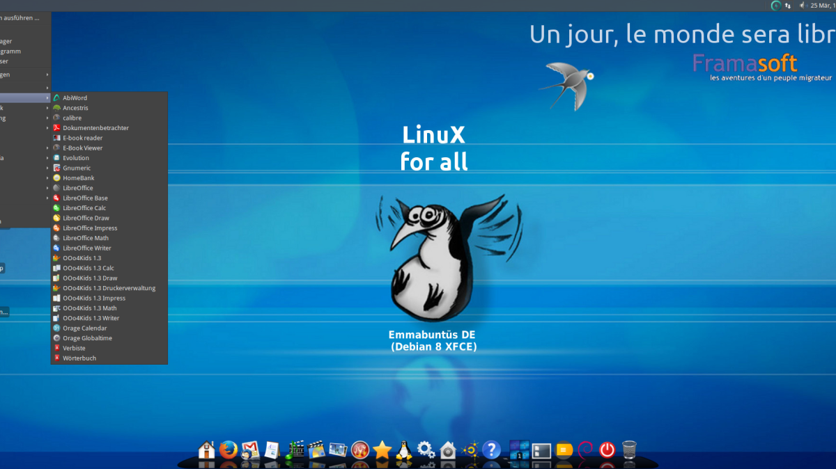Viewport: 836px width, 469px height.
Task: Open the movie clapperboard icon in the dock
Action: point(315,450)
